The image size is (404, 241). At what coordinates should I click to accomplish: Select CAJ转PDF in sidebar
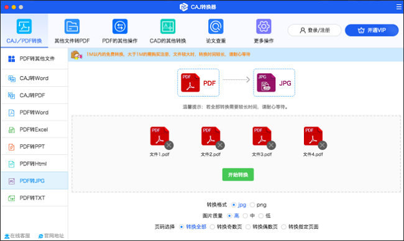point(34,95)
